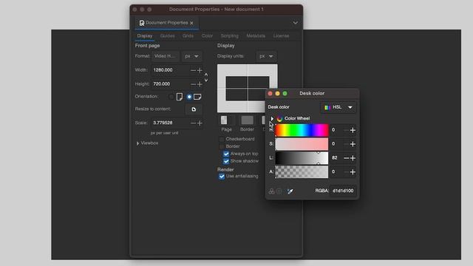The width and height of the screenshot is (473, 266).
Task: Open the dock panel chevron menu
Action: (x=296, y=23)
